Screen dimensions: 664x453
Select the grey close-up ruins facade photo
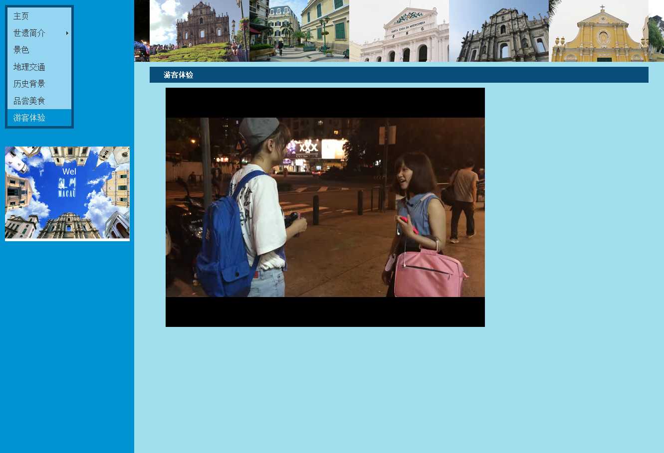tap(498, 31)
